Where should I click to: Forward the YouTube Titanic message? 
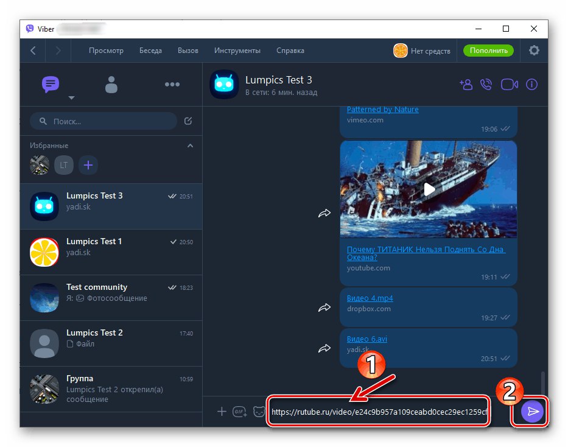point(324,213)
